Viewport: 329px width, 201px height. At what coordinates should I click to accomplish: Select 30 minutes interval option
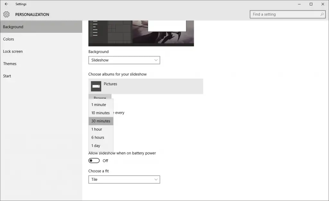[x=101, y=121]
